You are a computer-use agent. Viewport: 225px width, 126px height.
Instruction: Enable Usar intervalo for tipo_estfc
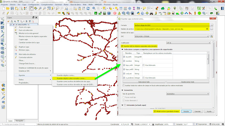pos(143,65)
